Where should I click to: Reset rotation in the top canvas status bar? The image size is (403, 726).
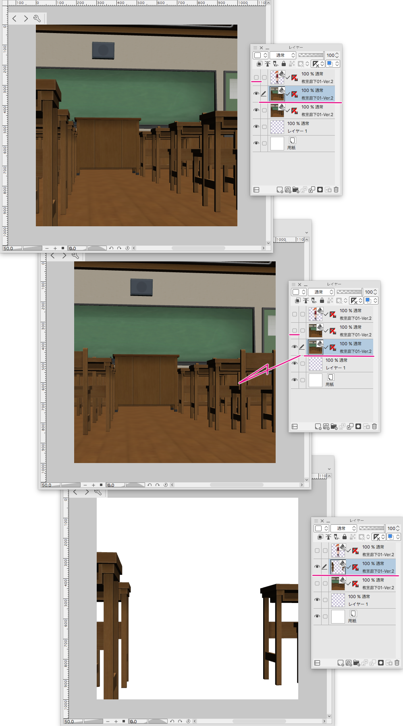click(127, 248)
